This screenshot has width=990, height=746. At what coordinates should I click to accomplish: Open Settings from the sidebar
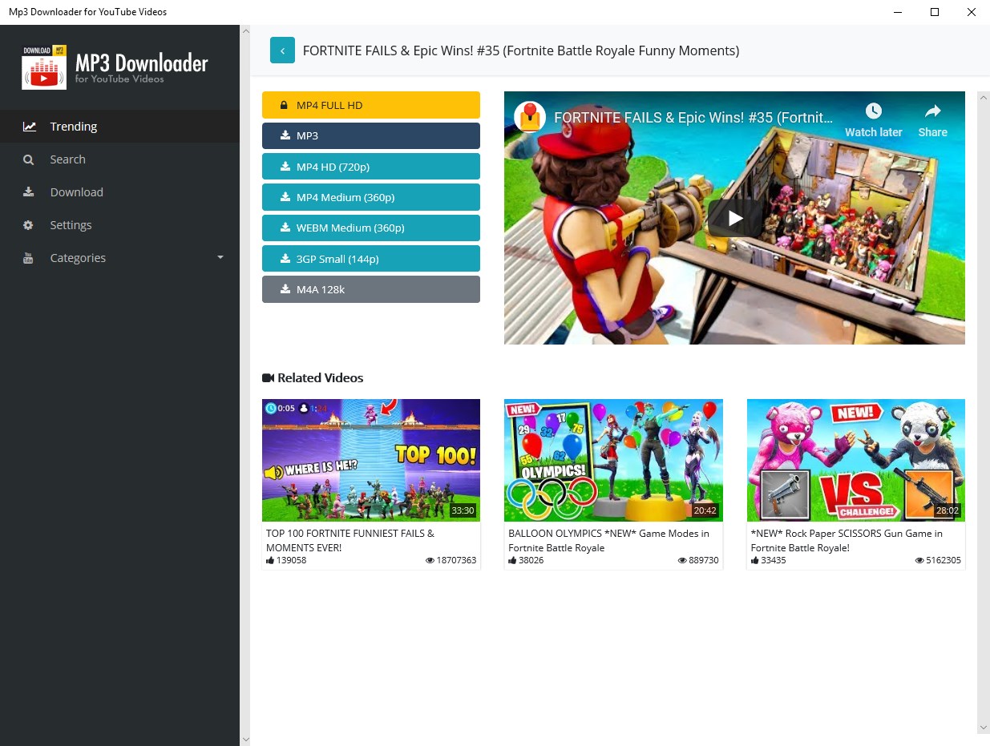point(120,225)
